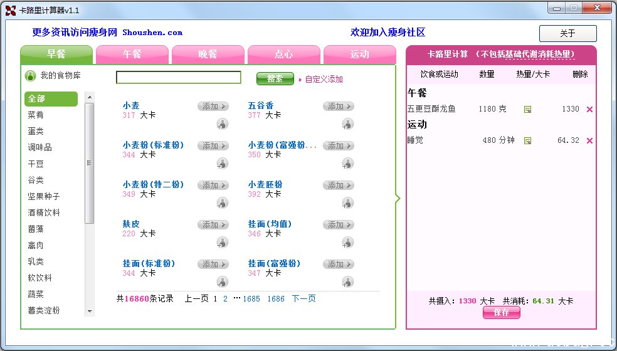Click 添加 button for 挂面(均值)
The width and height of the screenshot is (617, 351).
tap(339, 224)
